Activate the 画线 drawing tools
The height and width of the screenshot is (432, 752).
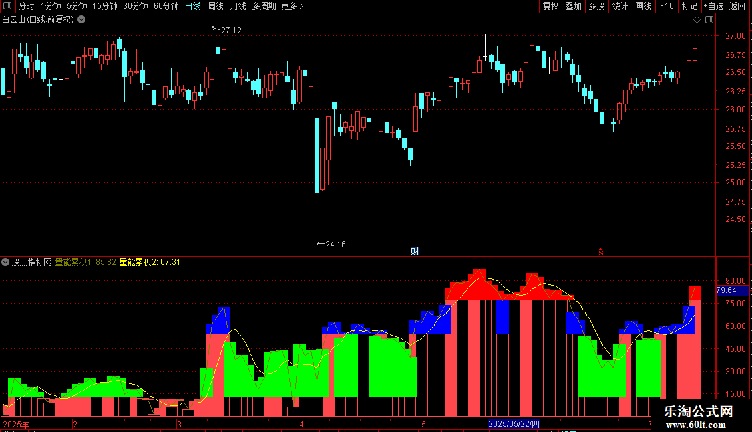(x=643, y=6)
